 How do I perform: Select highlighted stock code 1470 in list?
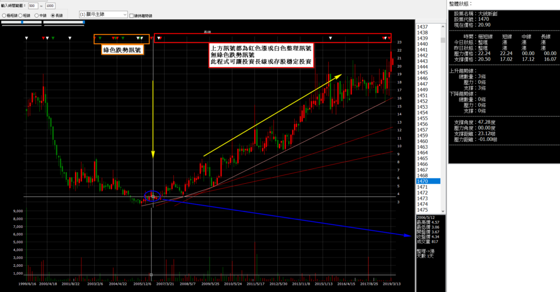pos(428,182)
